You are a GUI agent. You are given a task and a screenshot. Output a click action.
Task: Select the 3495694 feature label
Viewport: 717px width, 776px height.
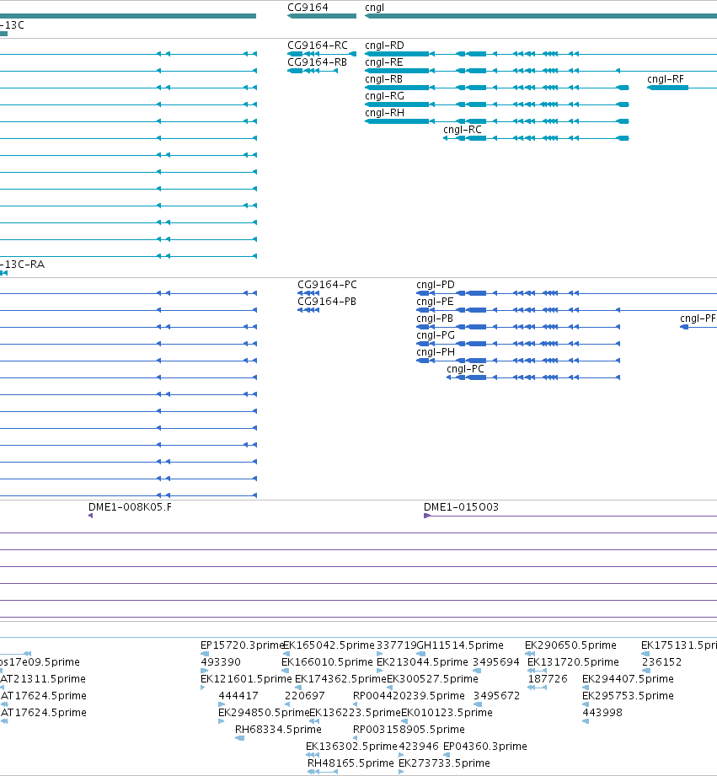[495, 661]
